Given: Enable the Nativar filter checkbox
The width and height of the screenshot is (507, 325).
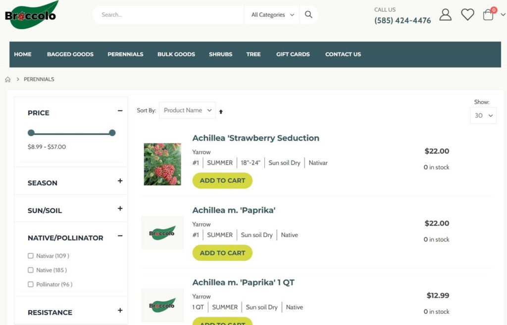Looking at the screenshot, I should tap(31, 256).
